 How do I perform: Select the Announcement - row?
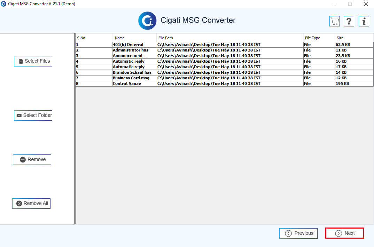coord(225,56)
